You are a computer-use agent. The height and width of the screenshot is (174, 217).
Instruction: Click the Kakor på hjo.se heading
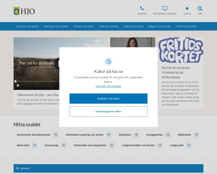coord(109,71)
